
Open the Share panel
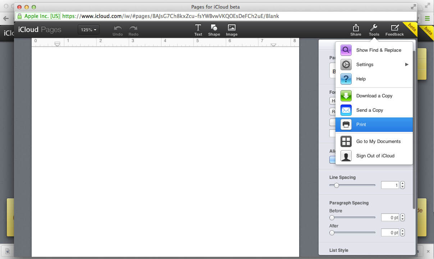(x=356, y=29)
